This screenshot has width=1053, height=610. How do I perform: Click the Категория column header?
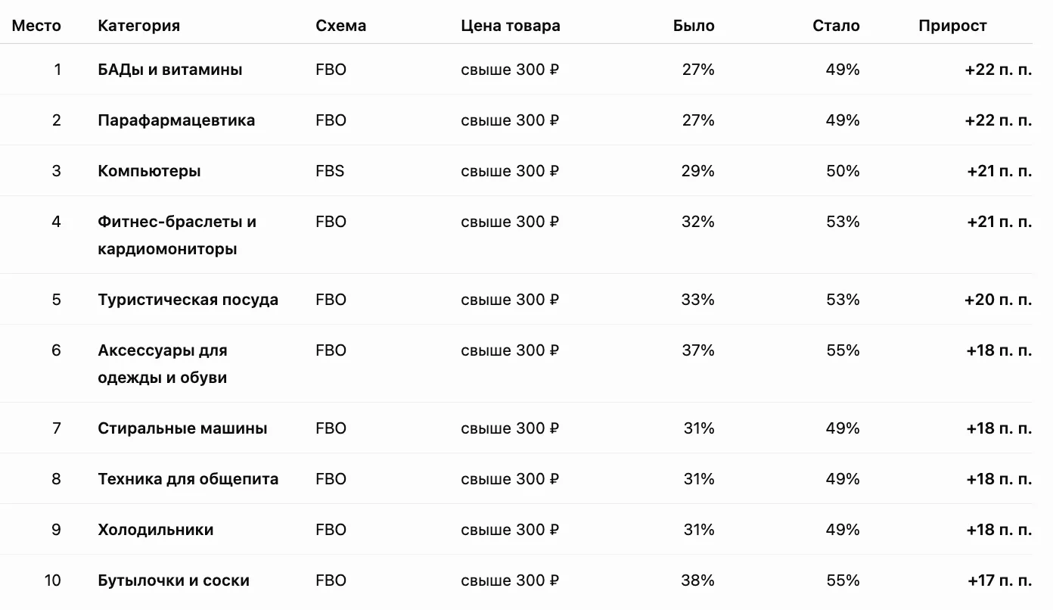[138, 26]
